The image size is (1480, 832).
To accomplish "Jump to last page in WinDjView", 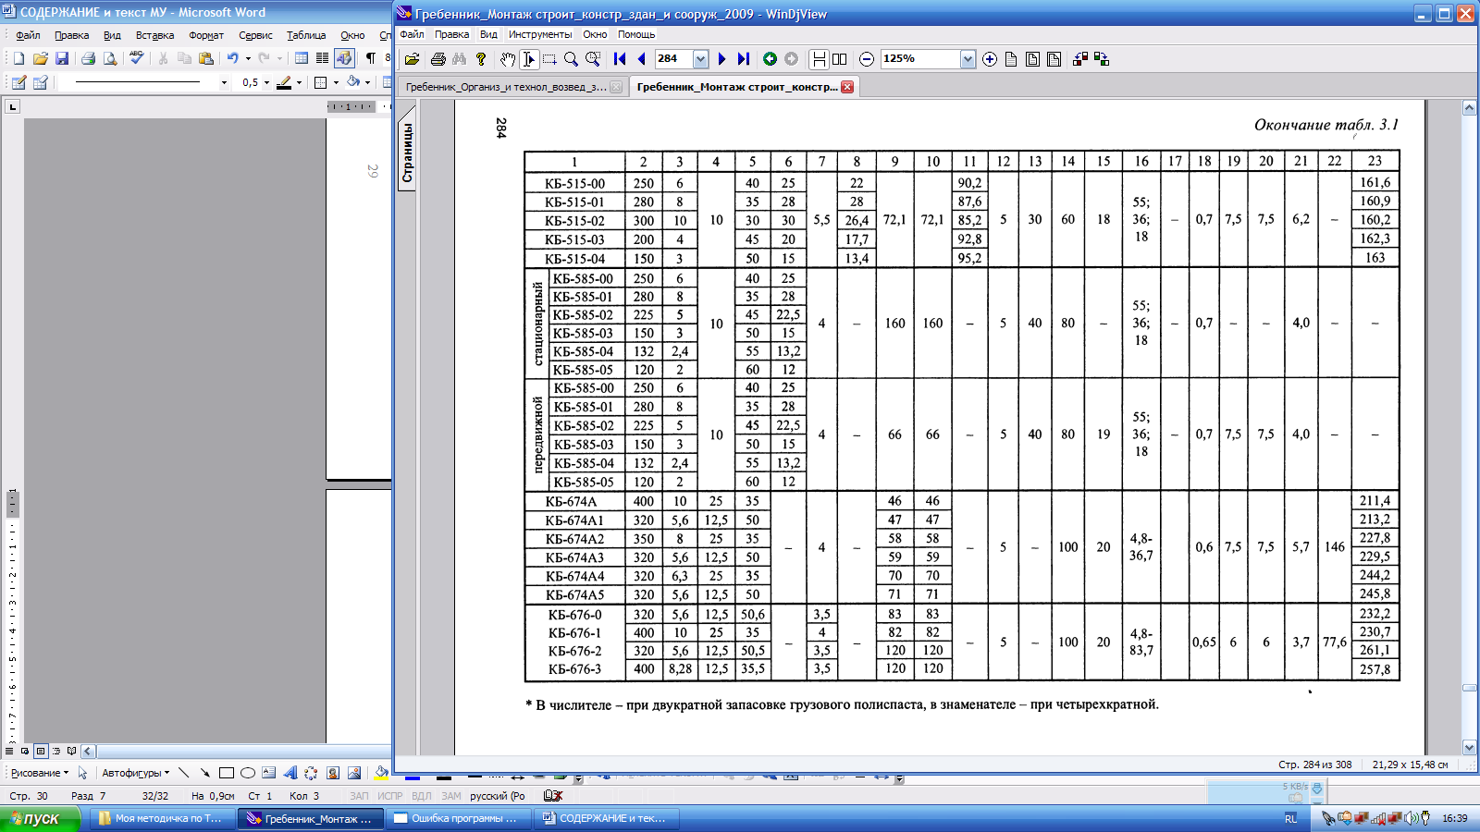I will click(x=743, y=59).
